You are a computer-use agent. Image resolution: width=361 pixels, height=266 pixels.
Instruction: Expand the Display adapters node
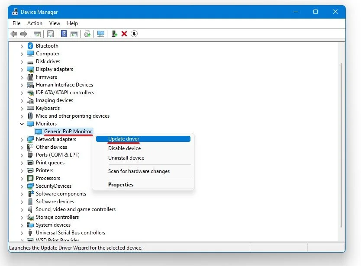point(22,70)
